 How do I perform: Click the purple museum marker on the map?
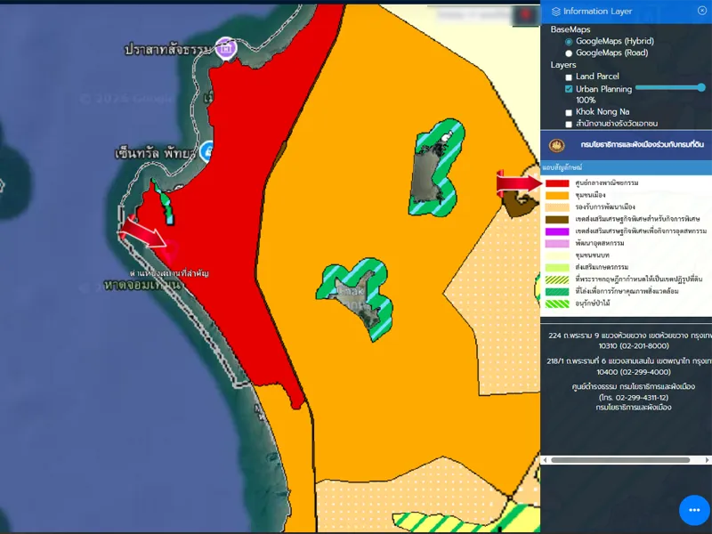point(226,48)
